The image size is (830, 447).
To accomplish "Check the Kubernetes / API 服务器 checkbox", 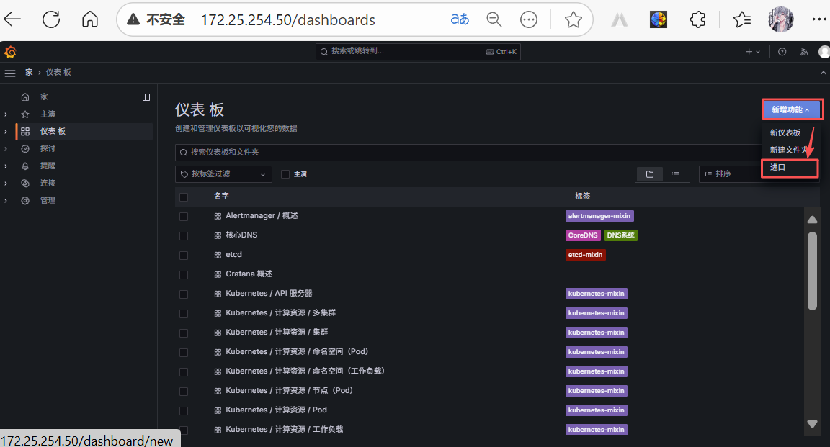I will (184, 294).
